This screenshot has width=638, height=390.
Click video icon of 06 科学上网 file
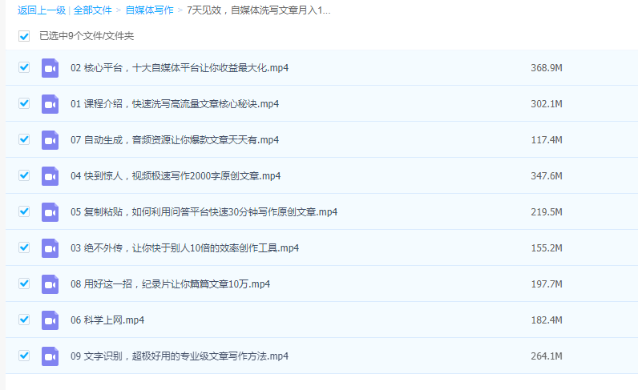(x=50, y=320)
